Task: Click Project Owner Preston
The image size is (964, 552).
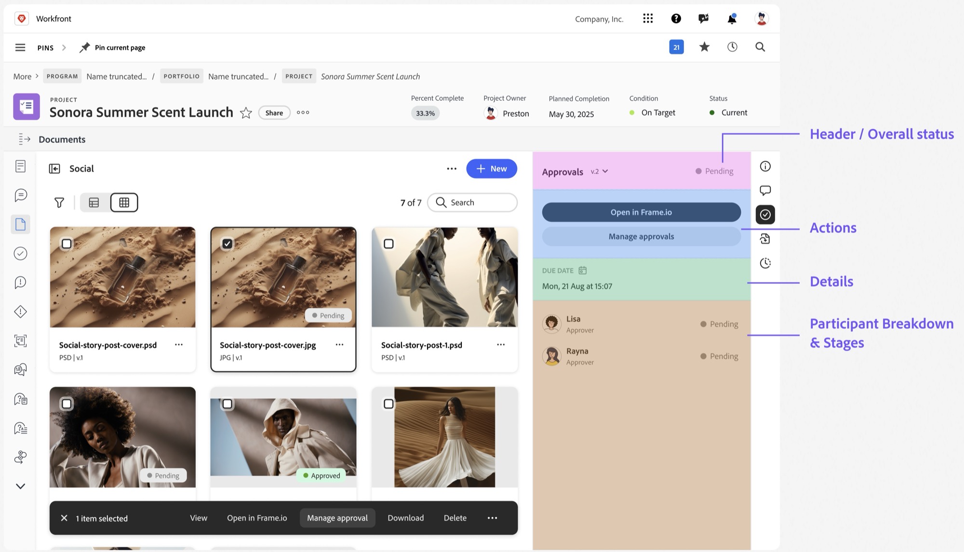Action: pos(507,114)
